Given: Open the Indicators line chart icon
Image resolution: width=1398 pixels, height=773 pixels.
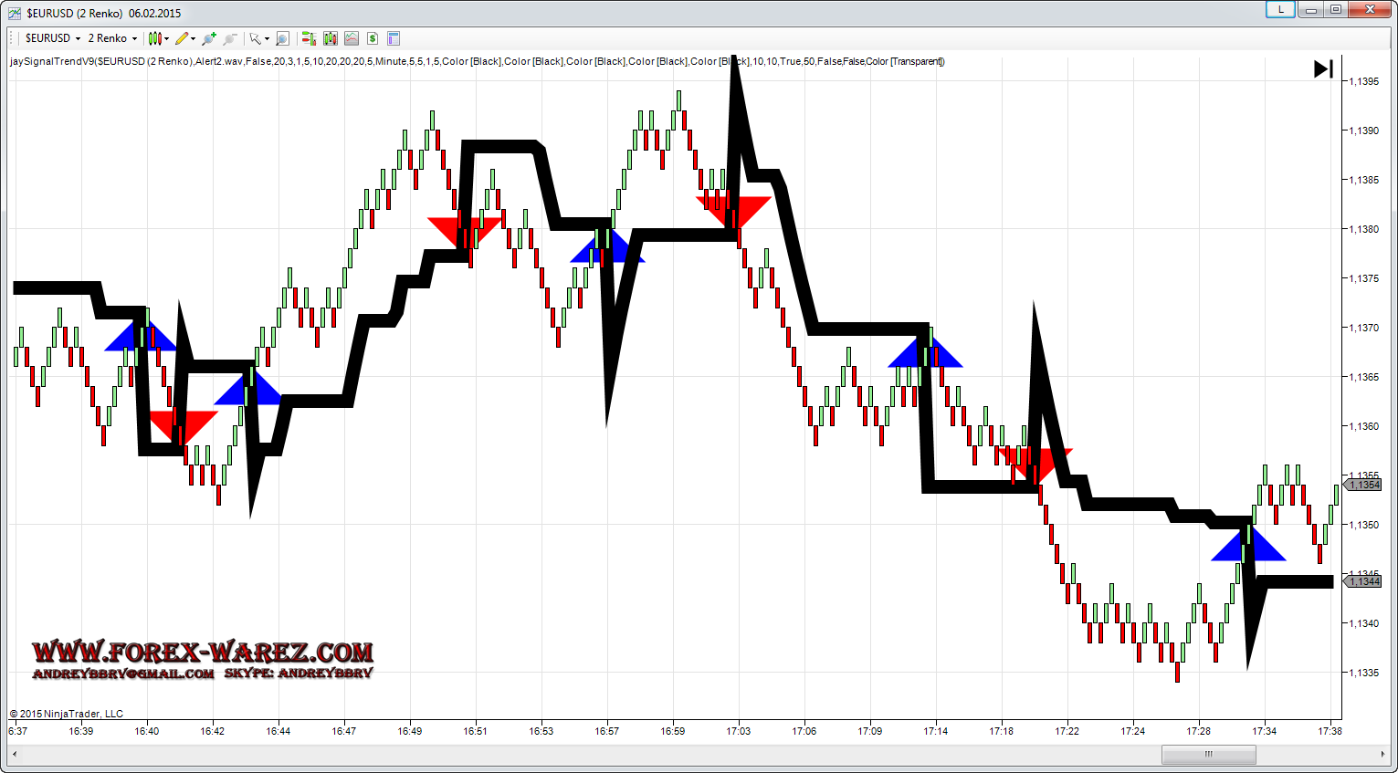Looking at the screenshot, I should (x=352, y=38).
